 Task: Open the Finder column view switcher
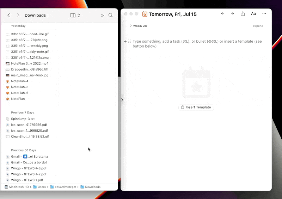pyautogui.click(x=75, y=15)
